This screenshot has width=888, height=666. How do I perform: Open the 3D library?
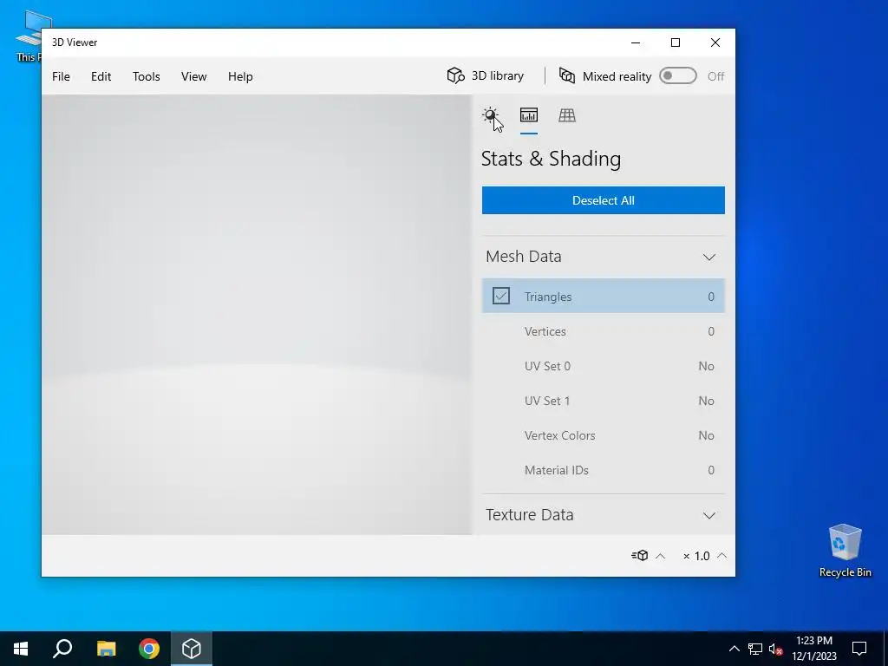coord(486,76)
